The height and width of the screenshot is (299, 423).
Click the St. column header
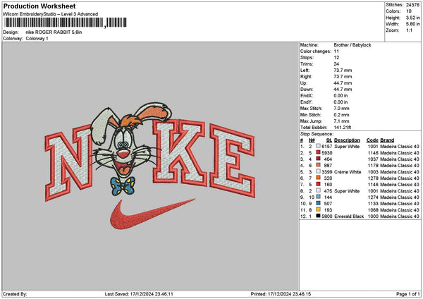click(329, 140)
